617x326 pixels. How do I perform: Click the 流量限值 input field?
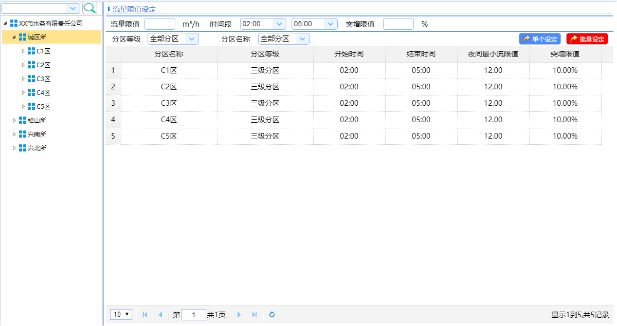point(160,24)
